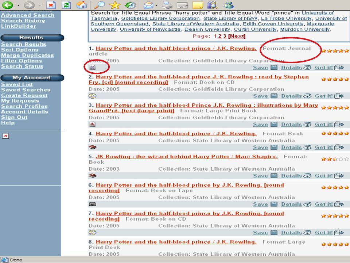Stop page loading with red X icon
The height and width of the screenshot is (263, 350).
[x=51, y=5]
